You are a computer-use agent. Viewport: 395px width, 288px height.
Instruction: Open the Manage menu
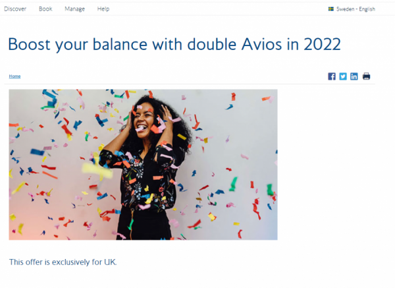click(x=75, y=9)
